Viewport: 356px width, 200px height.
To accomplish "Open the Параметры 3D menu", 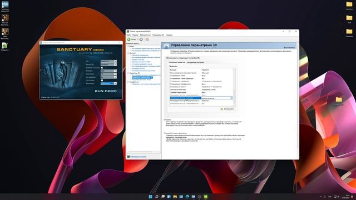I will (x=158, y=35).
